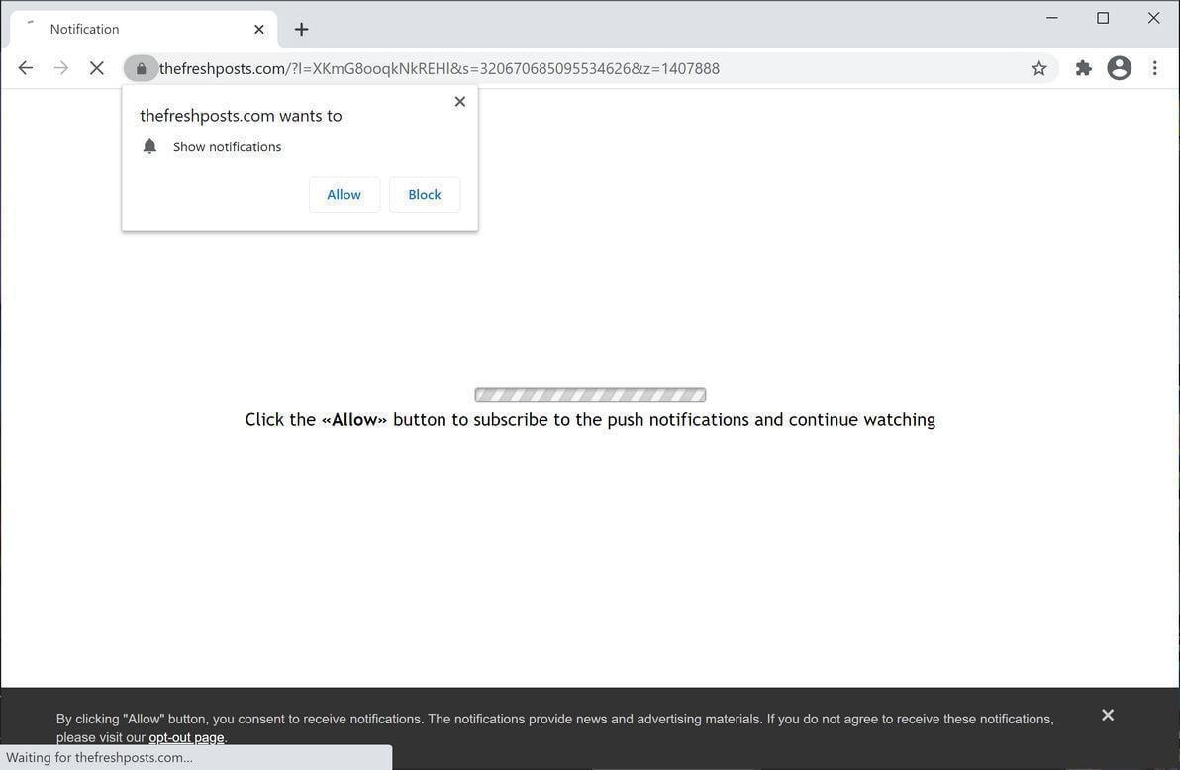Open the opt-out page link
Image resolution: width=1180 pixels, height=770 pixels.
[x=186, y=737]
